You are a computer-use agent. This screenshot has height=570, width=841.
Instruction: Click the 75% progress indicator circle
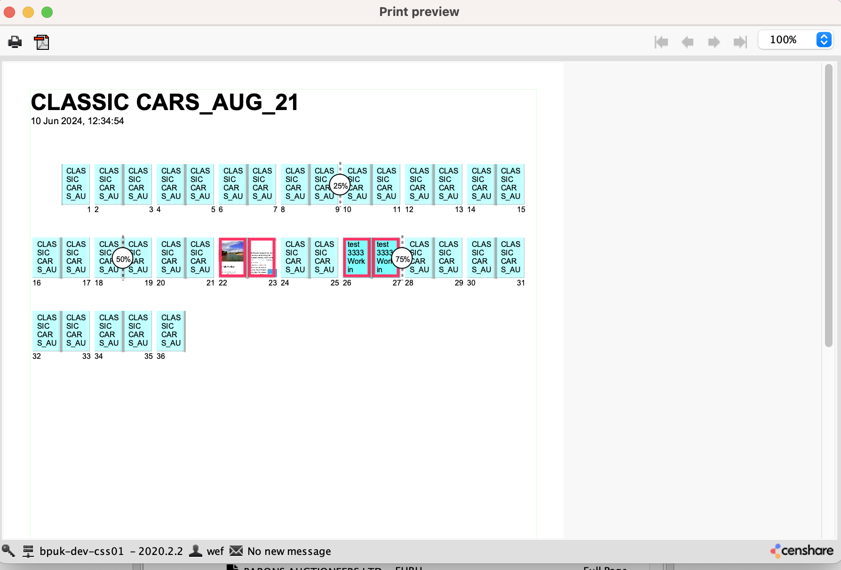click(x=401, y=258)
